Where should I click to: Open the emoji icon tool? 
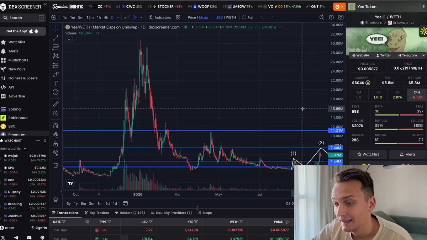(x=56, y=92)
